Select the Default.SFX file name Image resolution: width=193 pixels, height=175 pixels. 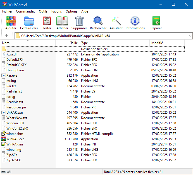15,60
